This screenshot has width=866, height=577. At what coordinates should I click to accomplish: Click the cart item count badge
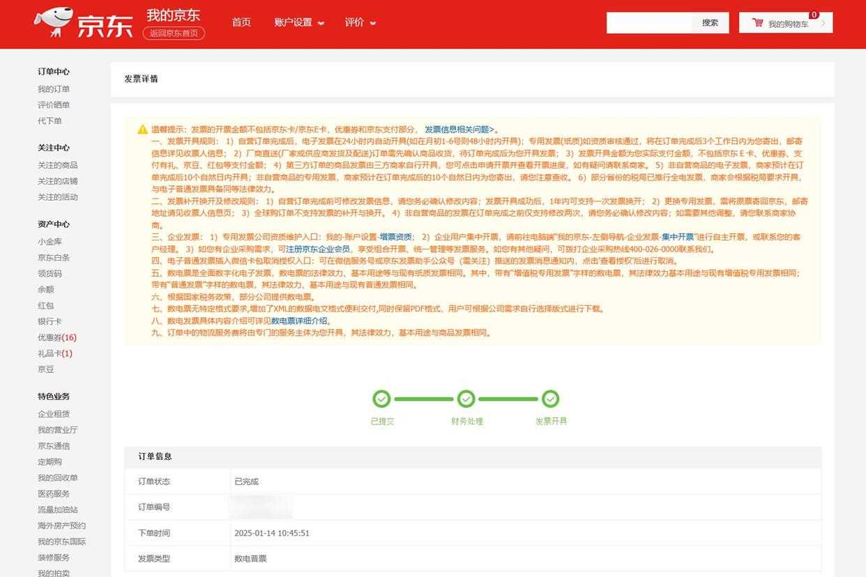(x=814, y=15)
